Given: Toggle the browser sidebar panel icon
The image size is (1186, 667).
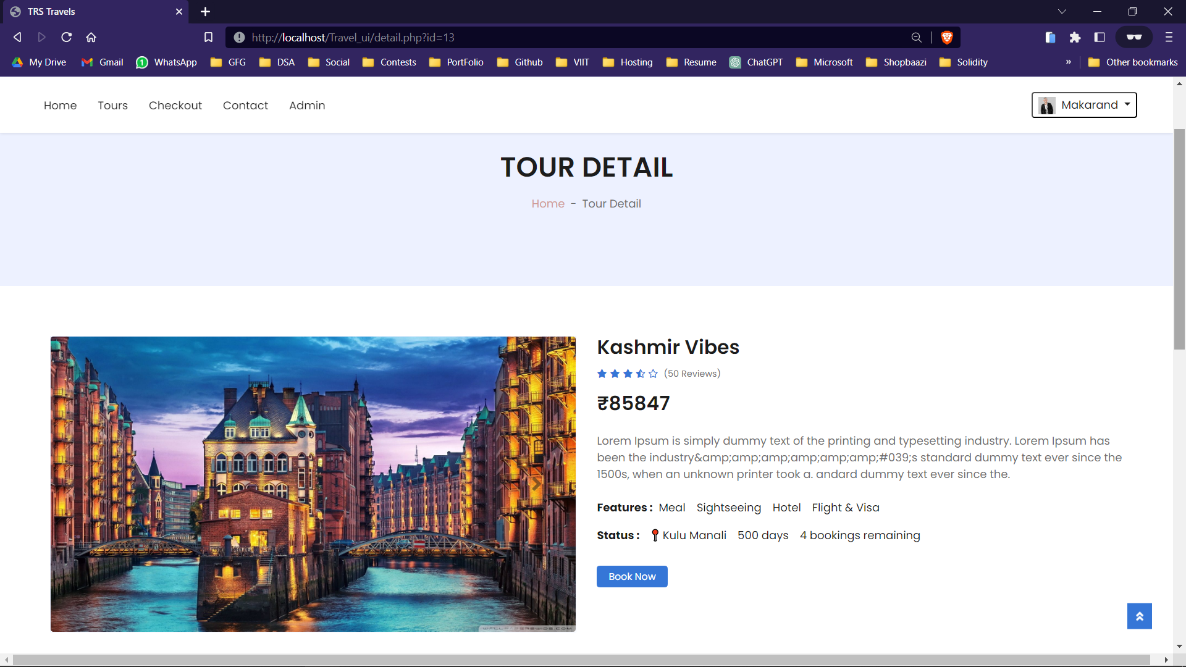Looking at the screenshot, I should pos(1100,37).
